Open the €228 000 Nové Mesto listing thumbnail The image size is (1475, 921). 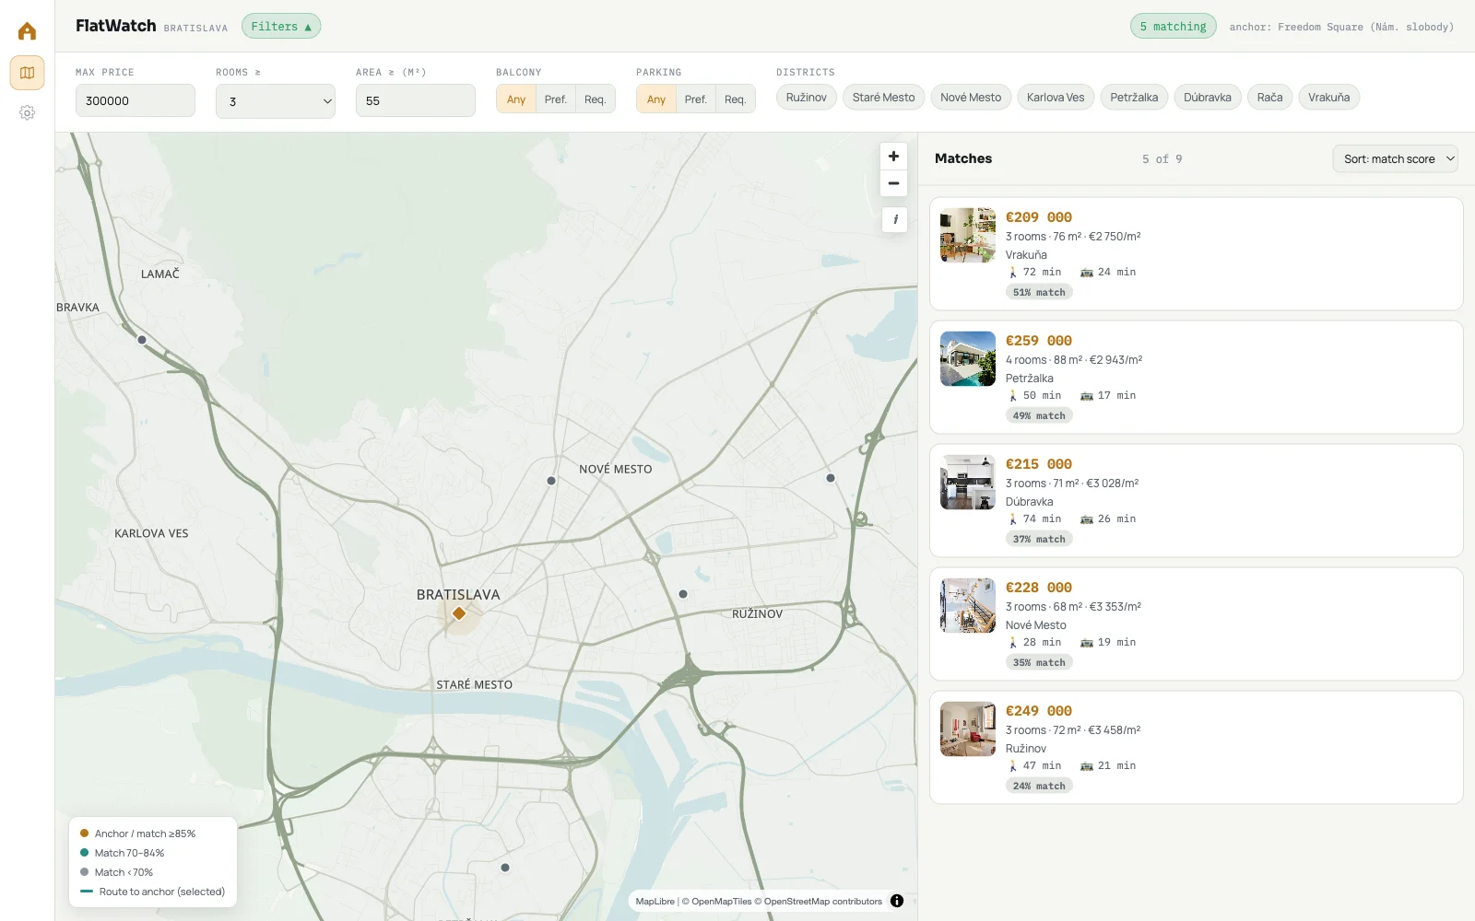point(968,605)
